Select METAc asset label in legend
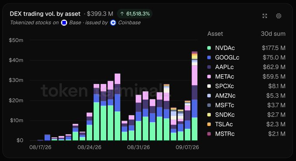The width and height of the screenshot is (296, 161). pyautogui.click(x=225, y=76)
